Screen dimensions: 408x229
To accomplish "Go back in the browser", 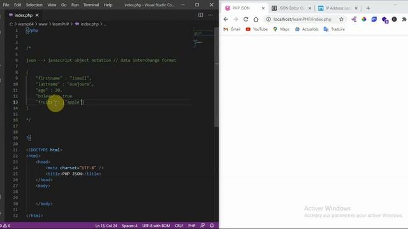I will pos(226,19).
